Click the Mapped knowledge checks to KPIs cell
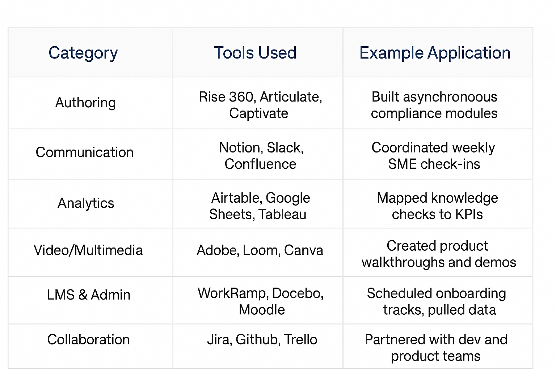Screen dimensions: 556x370 (x=438, y=204)
